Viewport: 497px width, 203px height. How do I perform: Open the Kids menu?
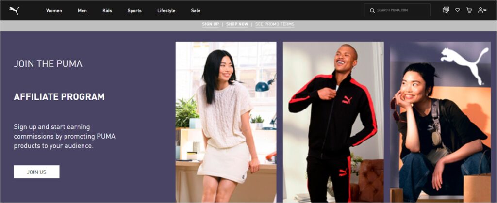coord(107,11)
